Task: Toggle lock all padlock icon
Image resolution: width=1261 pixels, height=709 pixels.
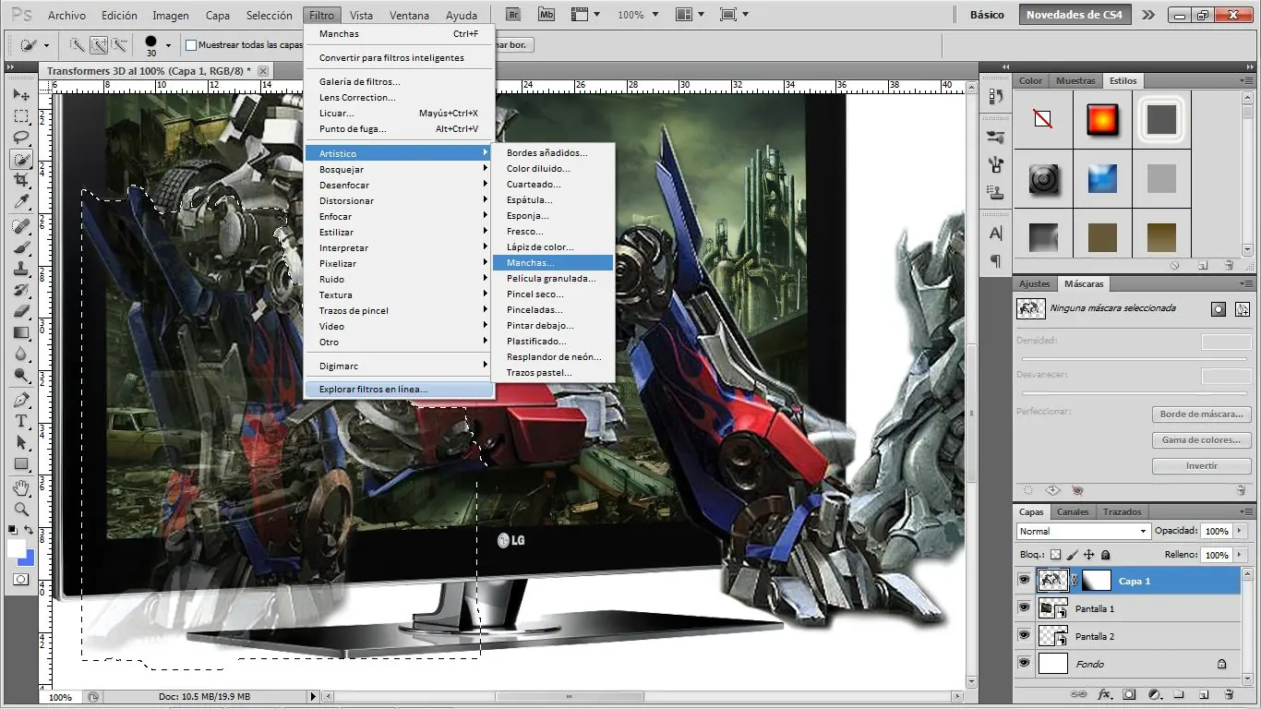Action: [1106, 555]
